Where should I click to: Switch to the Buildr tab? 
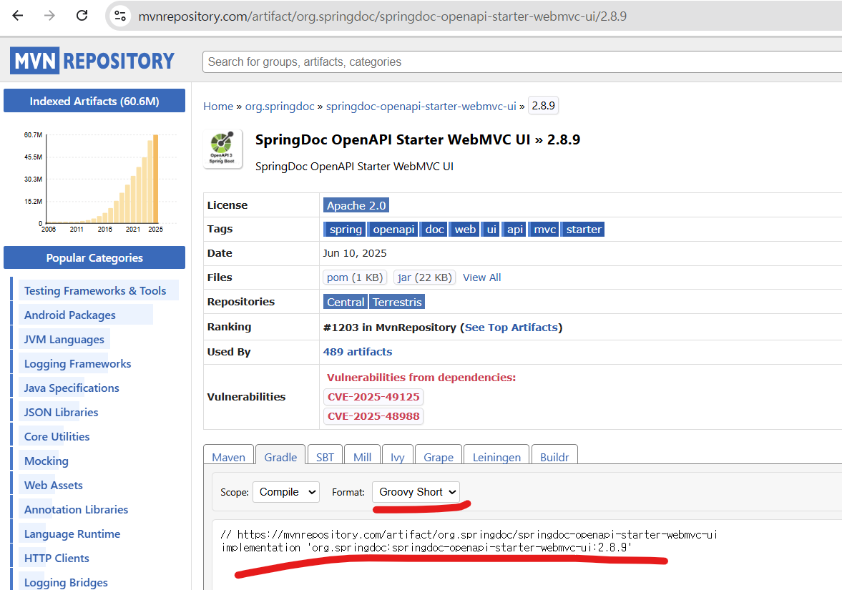[x=554, y=457]
